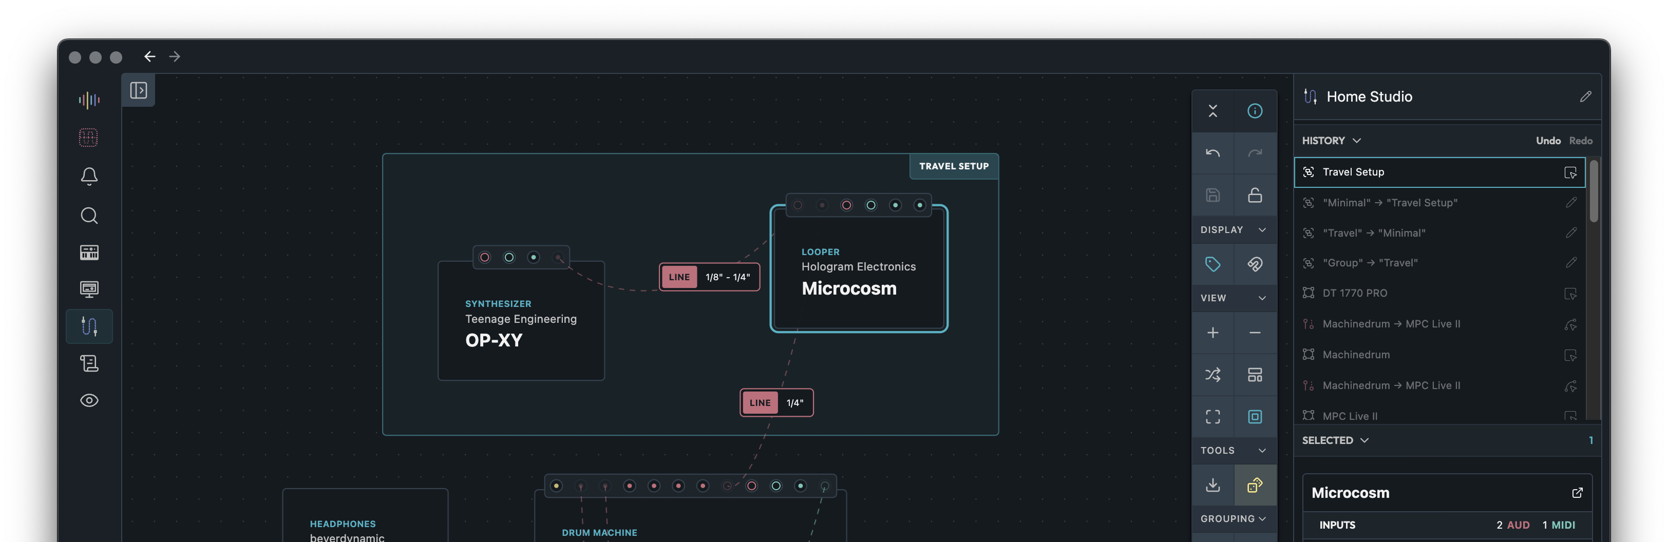Screen dimensions: 1668x542
Task: Zoom in using the plus icon
Action: [x=1213, y=333]
